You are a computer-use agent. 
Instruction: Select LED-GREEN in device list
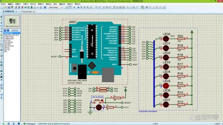coord(8,42)
